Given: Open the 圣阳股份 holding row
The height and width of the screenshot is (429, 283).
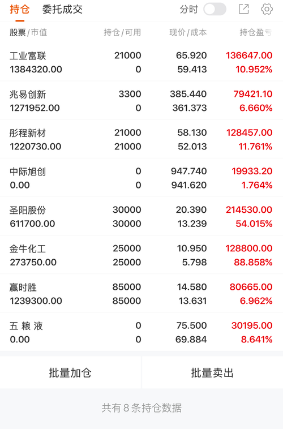Looking at the screenshot, I should [141, 216].
